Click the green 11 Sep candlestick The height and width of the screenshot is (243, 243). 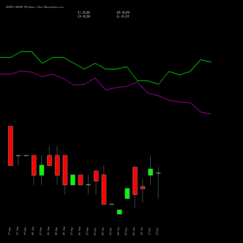pyautogui.click(x=151, y=172)
